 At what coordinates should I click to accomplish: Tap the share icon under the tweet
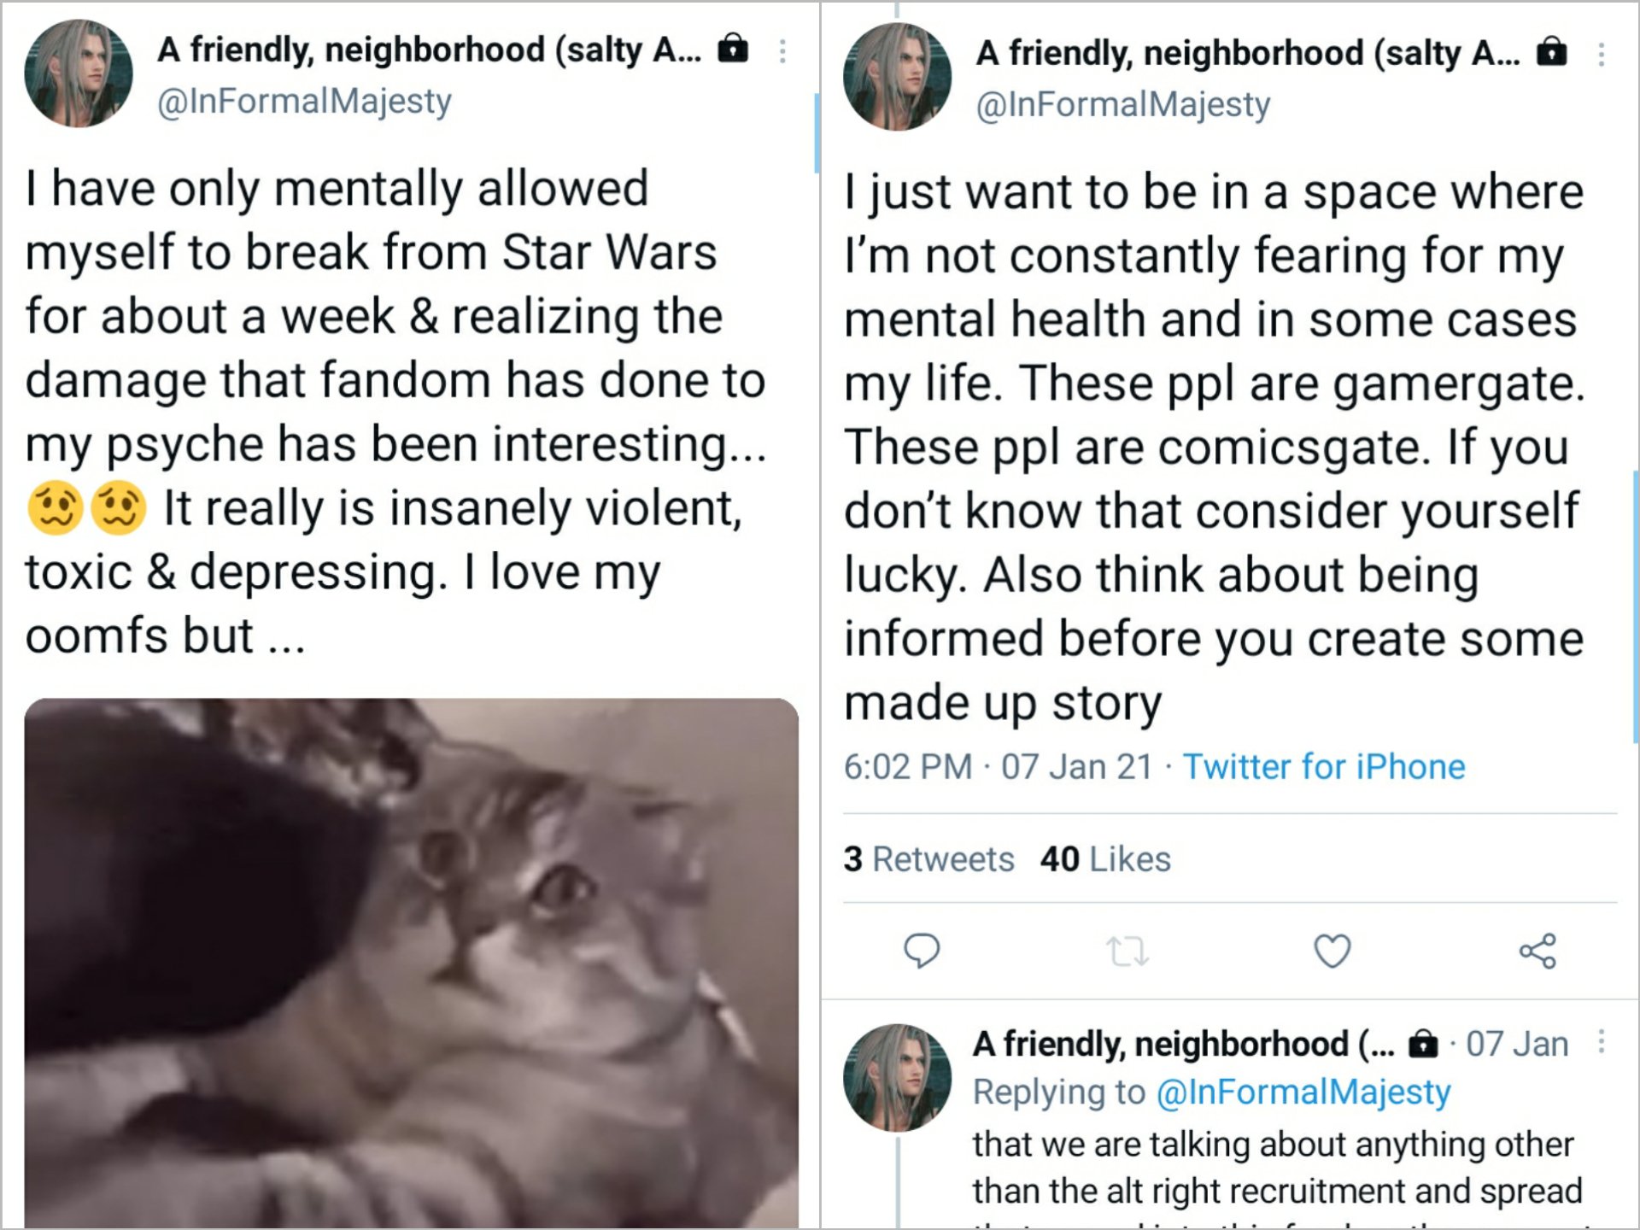coord(1537,951)
